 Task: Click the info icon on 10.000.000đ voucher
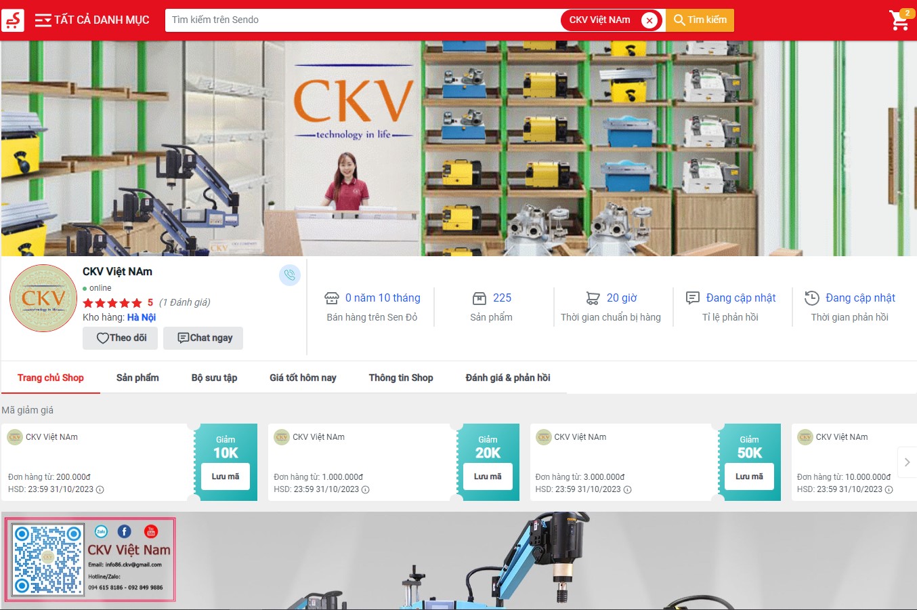[x=889, y=489]
